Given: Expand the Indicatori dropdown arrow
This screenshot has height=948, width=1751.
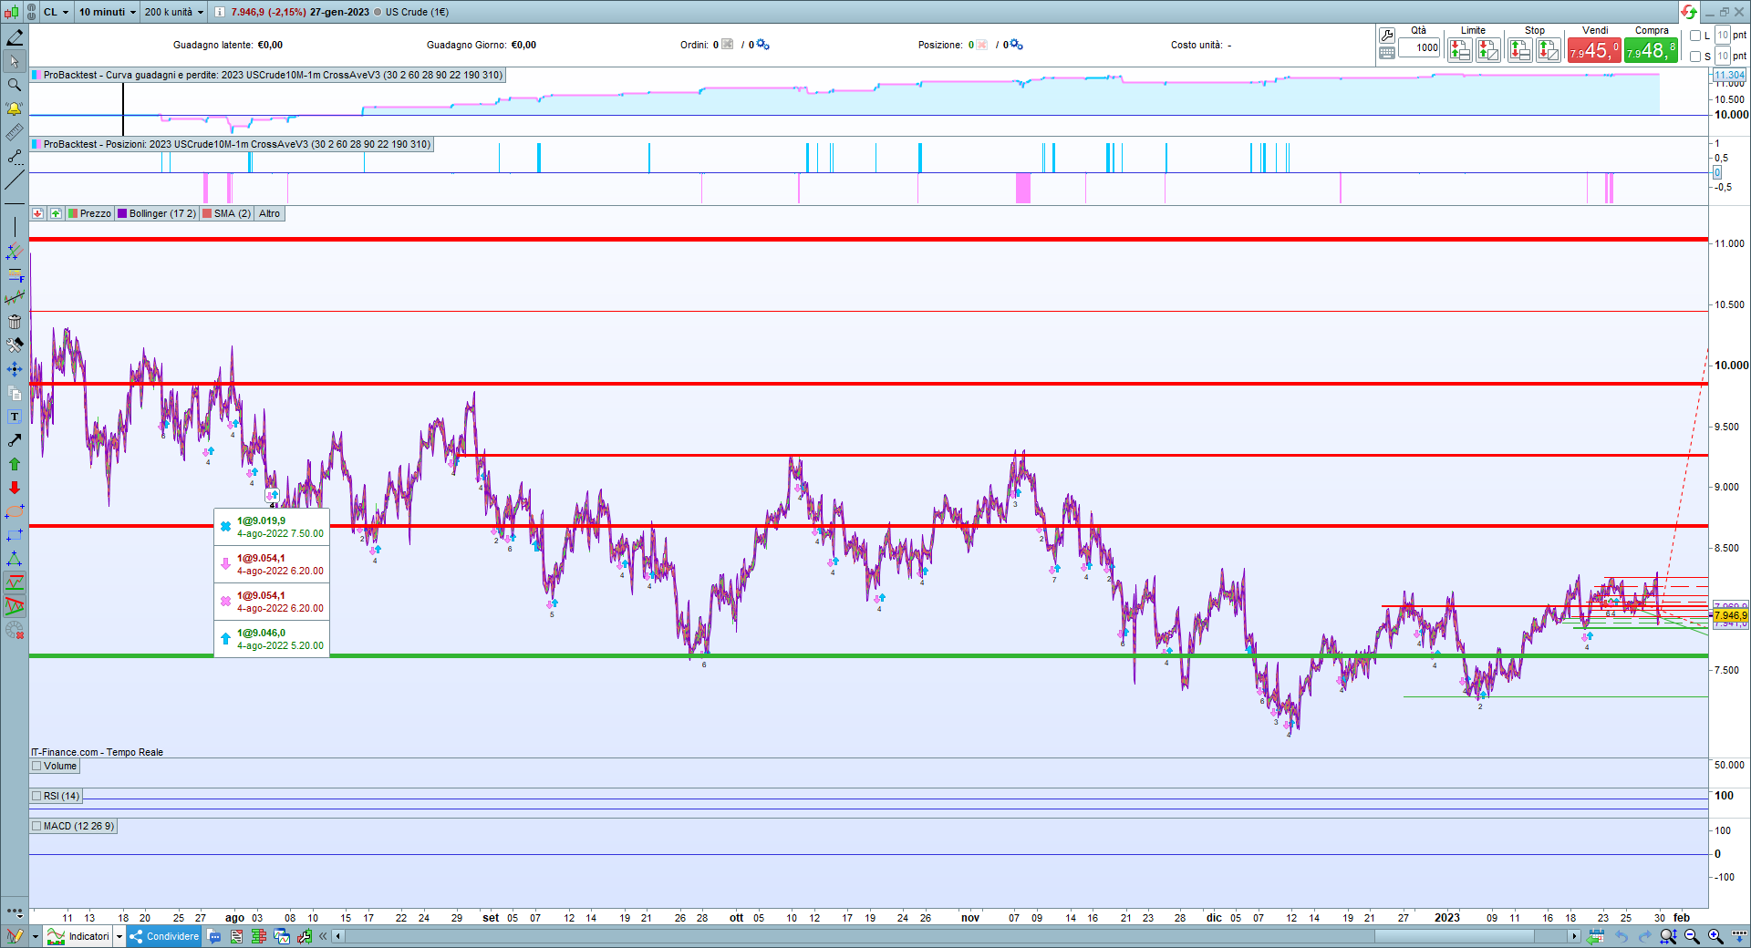Looking at the screenshot, I should pos(119,936).
